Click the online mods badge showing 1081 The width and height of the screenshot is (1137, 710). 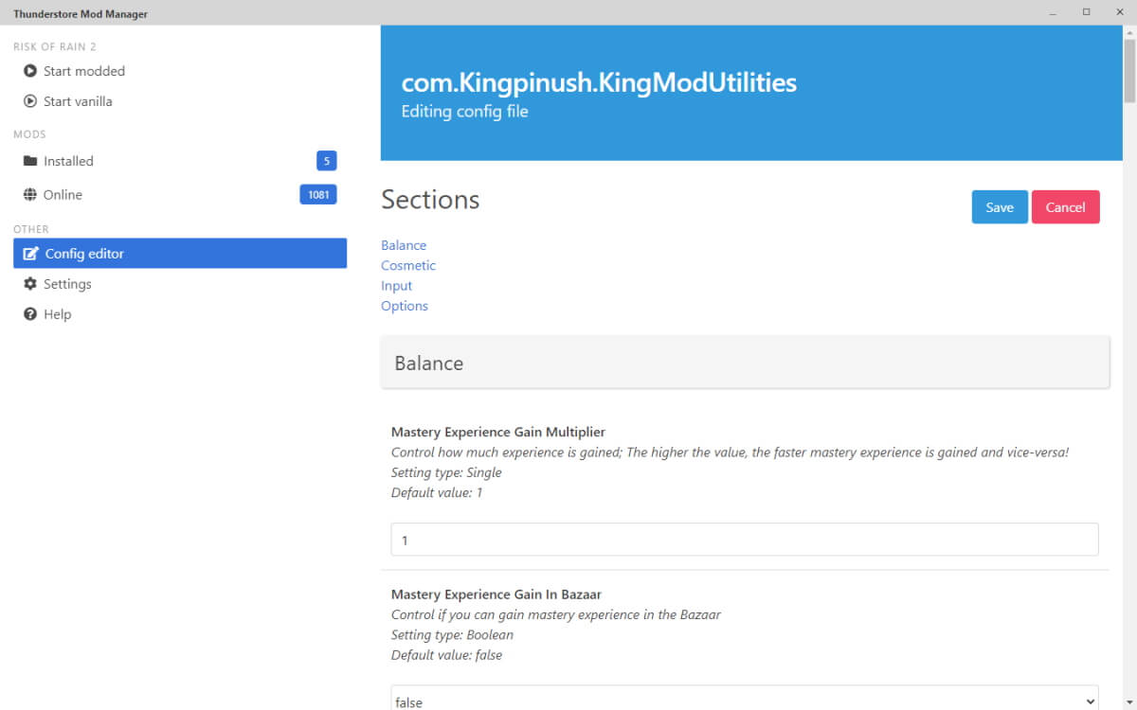[x=318, y=194]
